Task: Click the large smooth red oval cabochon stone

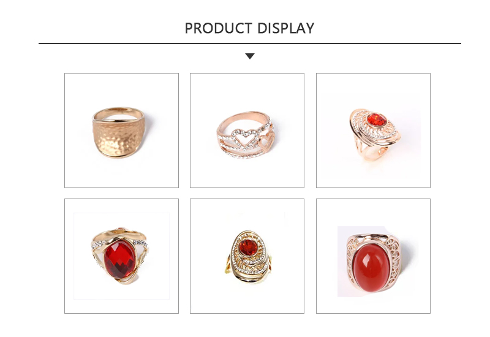Action: click(371, 268)
